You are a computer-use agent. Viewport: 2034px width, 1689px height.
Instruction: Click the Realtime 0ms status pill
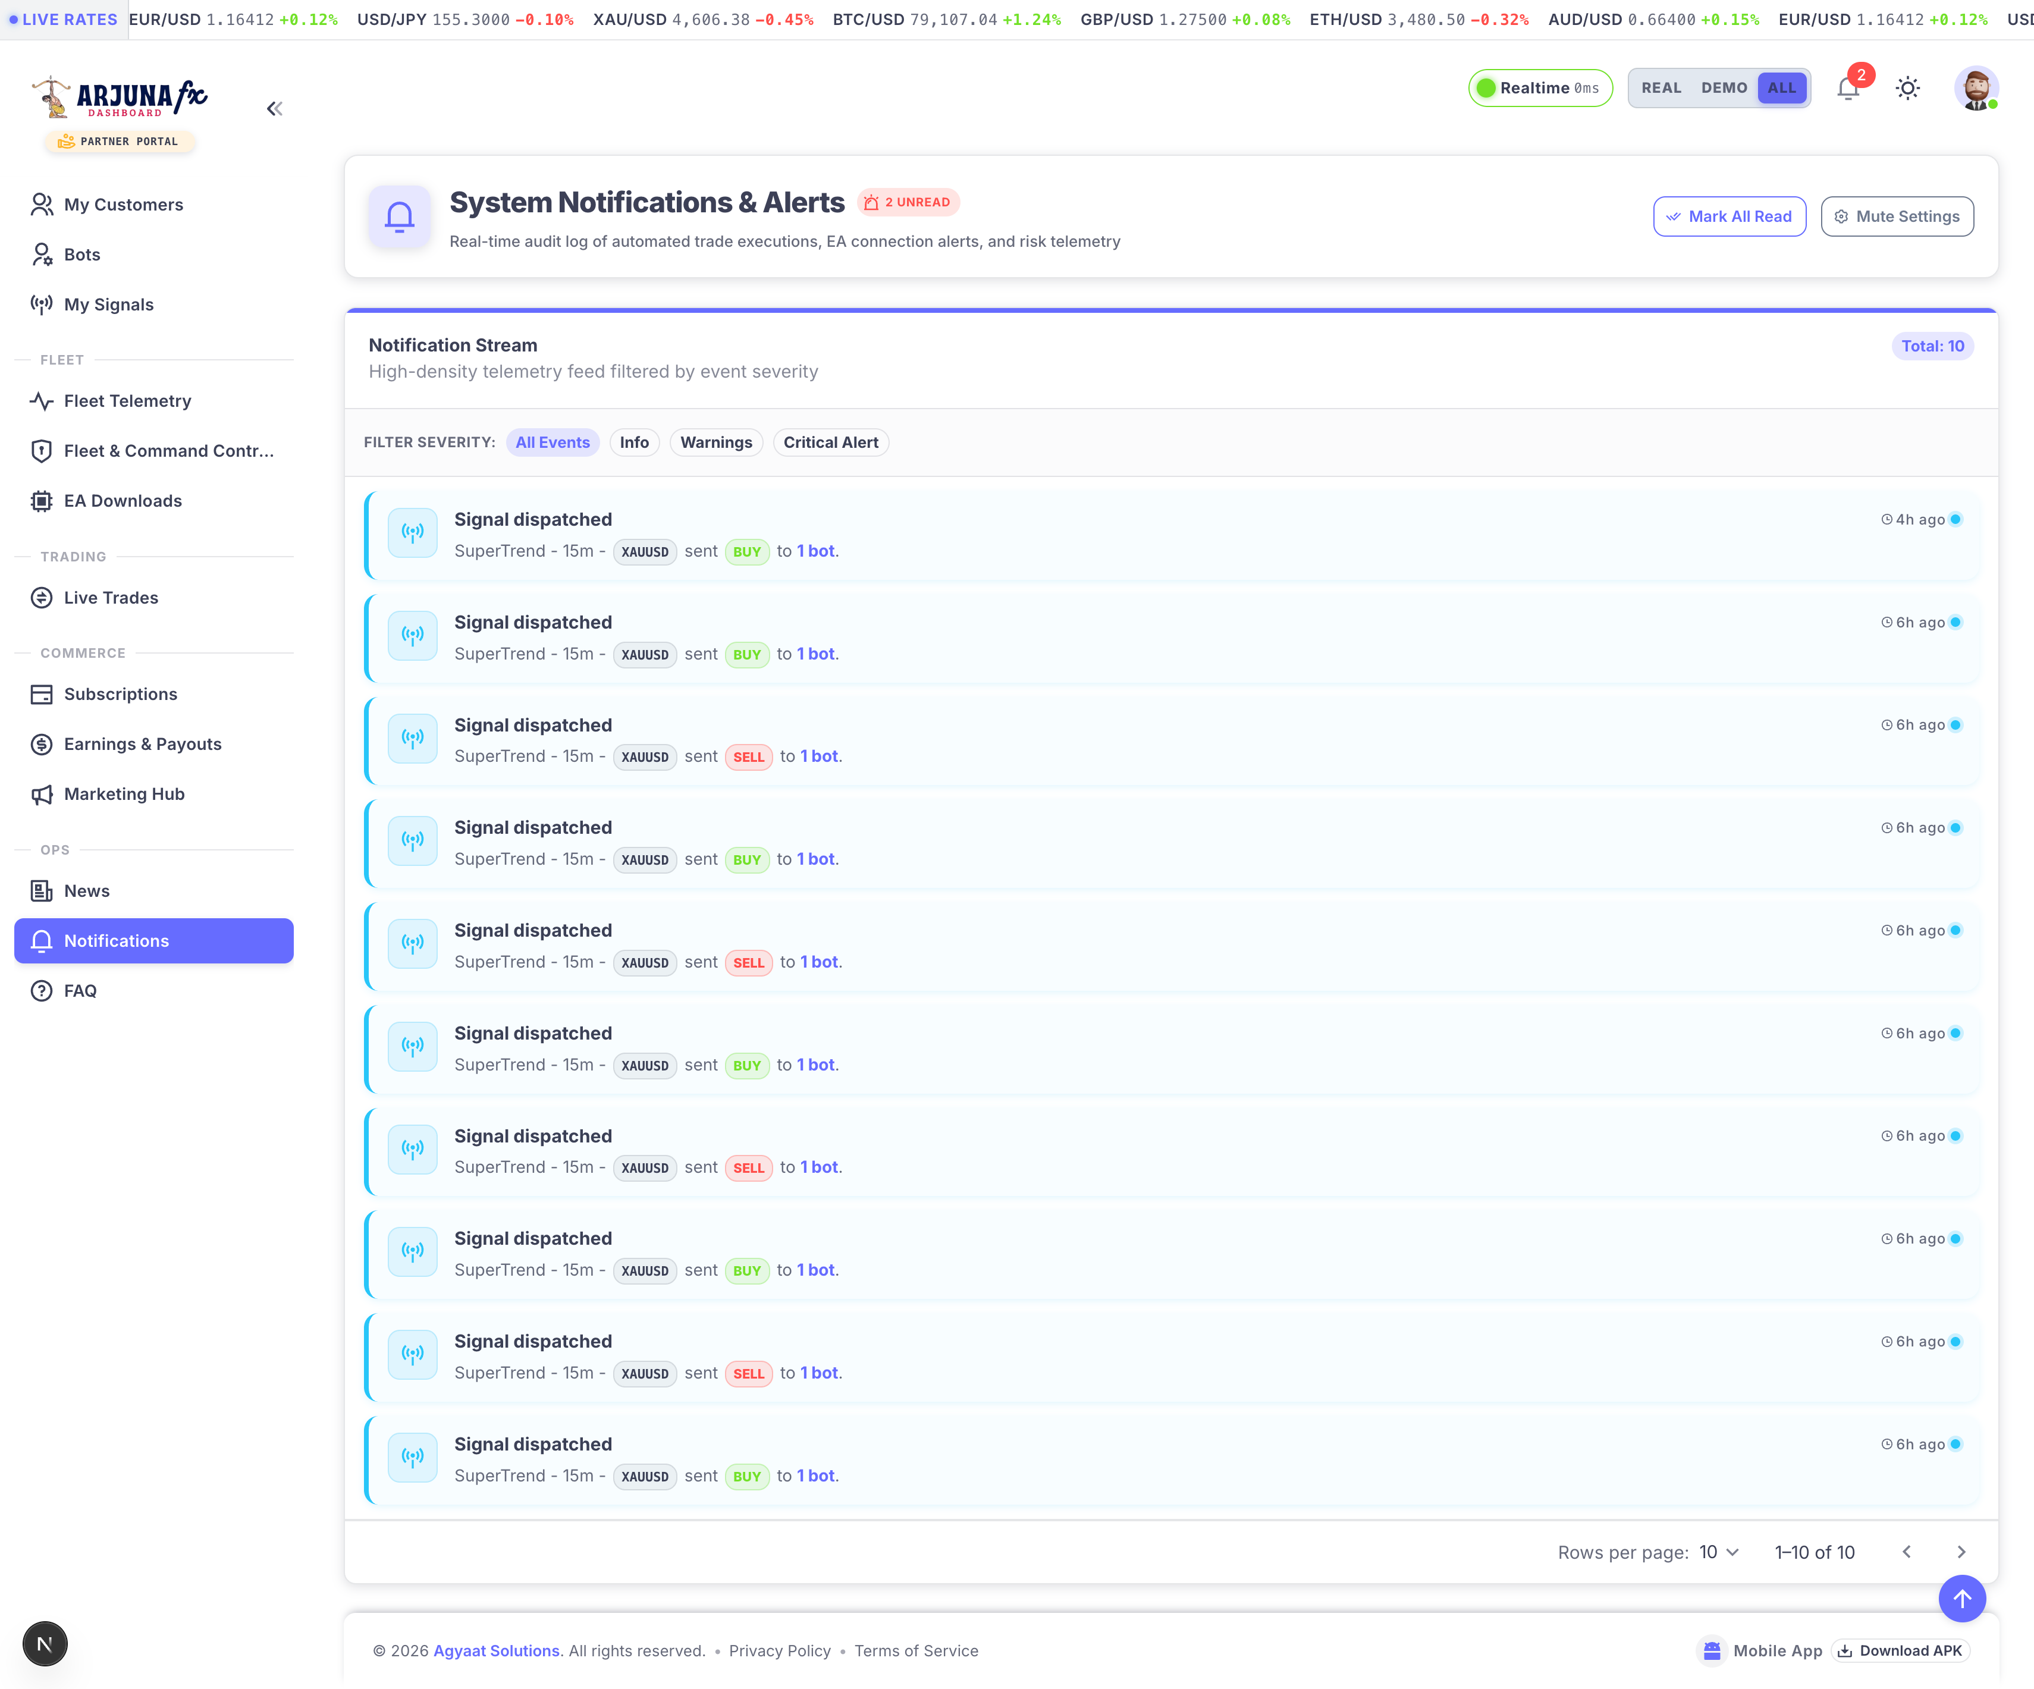1540,88
